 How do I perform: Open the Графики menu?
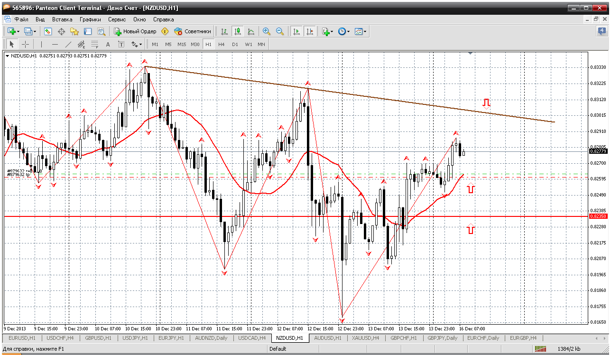pyautogui.click(x=90, y=19)
